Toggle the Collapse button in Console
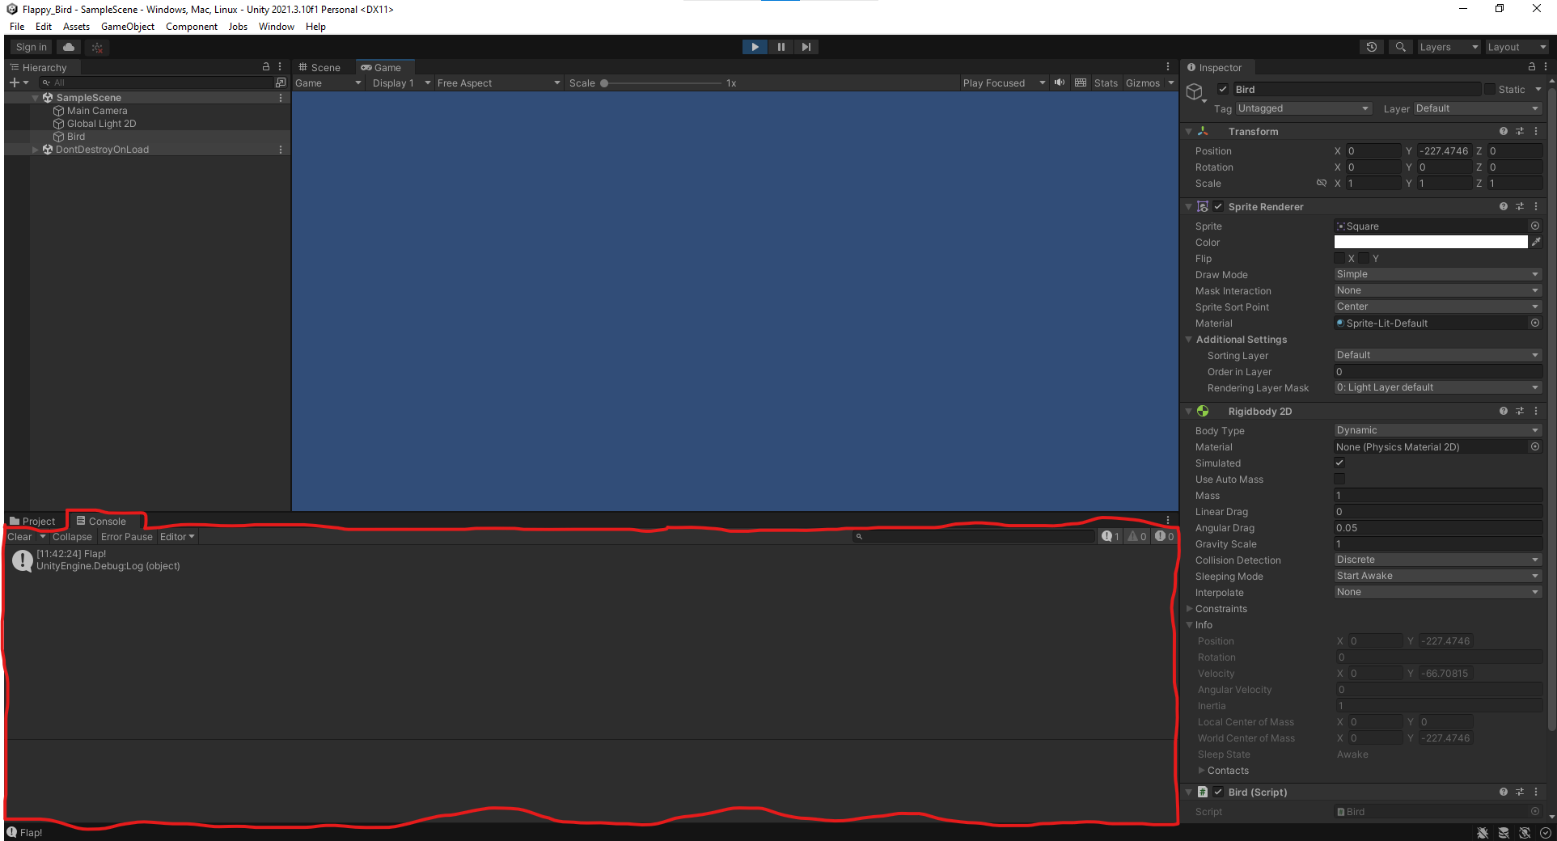Image resolution: width=1557 pixels, height=841 pixels. (72, 536)
